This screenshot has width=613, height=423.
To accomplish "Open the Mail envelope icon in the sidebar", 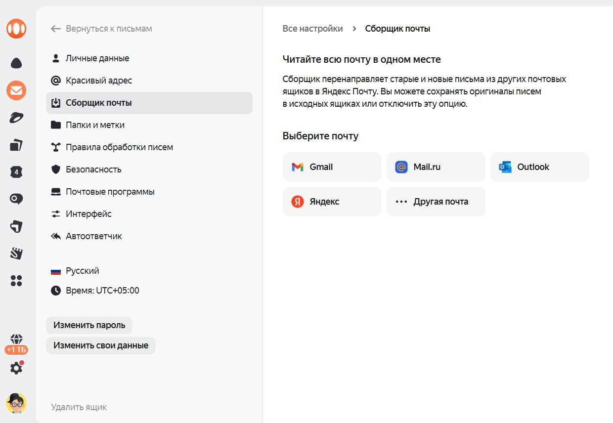I will click(x=16, y=90).
